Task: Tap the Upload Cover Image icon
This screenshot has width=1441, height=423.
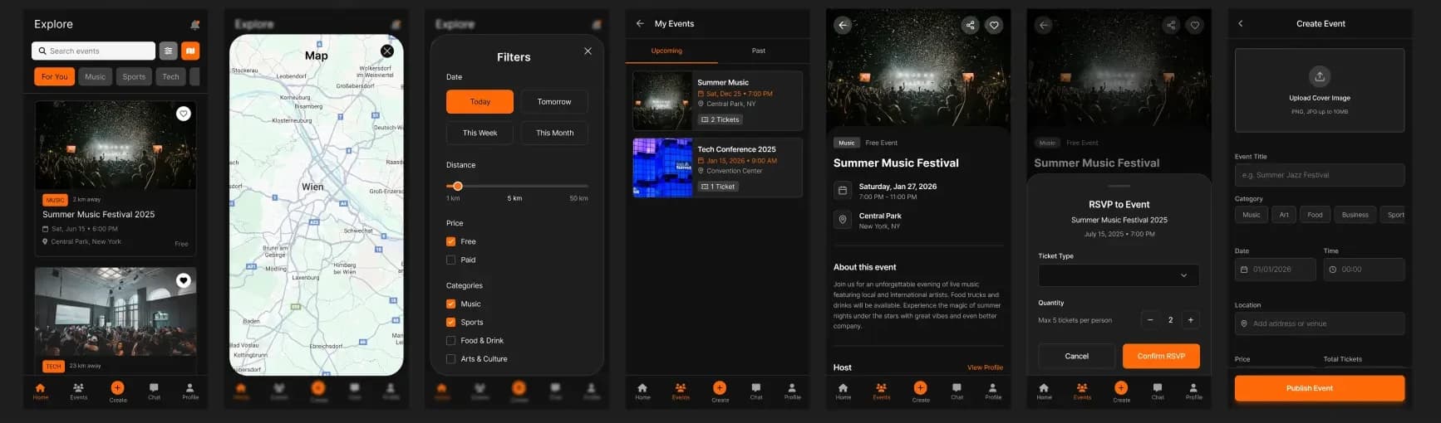Action: point(1320,76)
